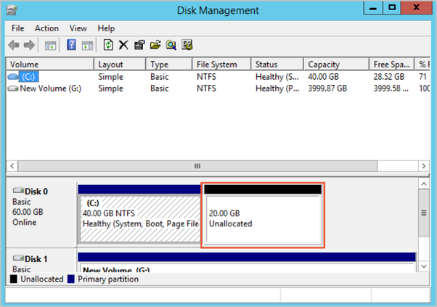
Task: Click the Delete X toolbar icon
Action: point(123,45)
